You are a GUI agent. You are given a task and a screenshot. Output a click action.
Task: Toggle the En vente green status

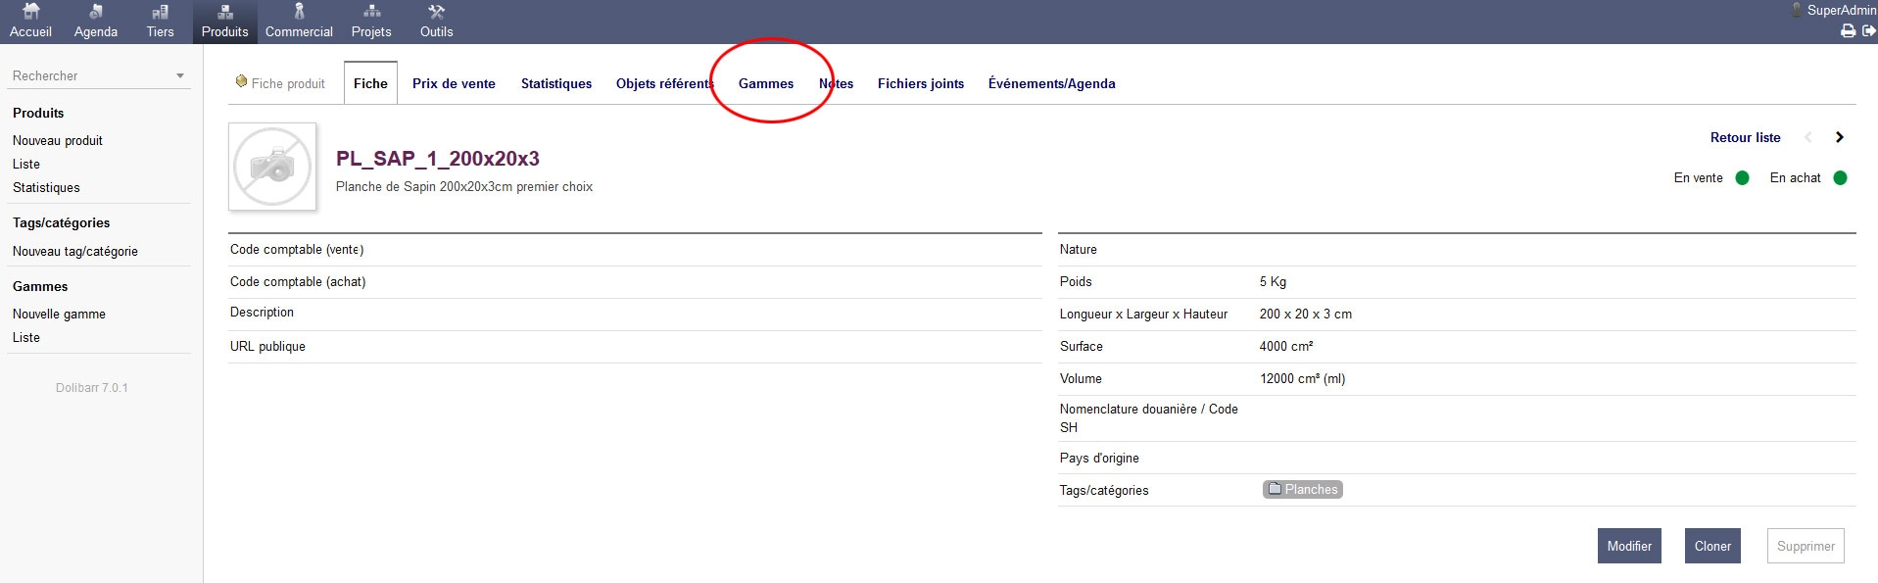coord(1742,178)
